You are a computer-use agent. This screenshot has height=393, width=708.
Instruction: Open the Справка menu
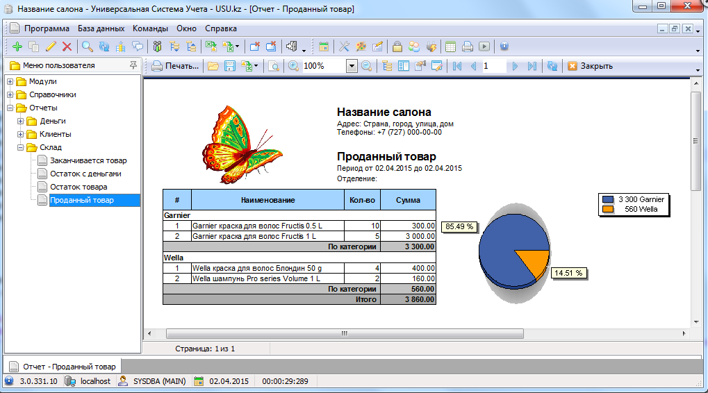[x=221, y=28]
